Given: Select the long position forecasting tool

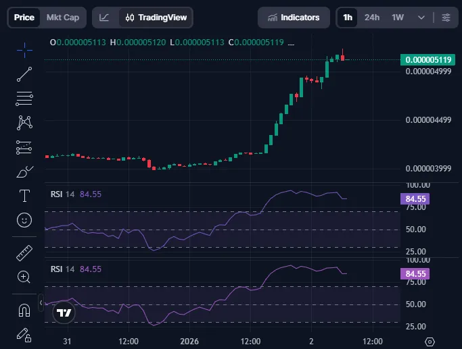Looking at the screenshot, I should pos(24,147).
